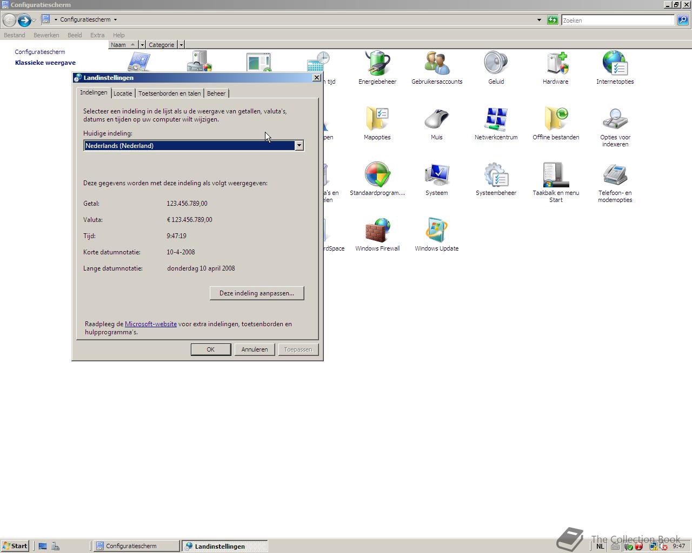Open the Offline bestanden icon
Viewport: 692px width, 553px height.
(x=555, y=119)
